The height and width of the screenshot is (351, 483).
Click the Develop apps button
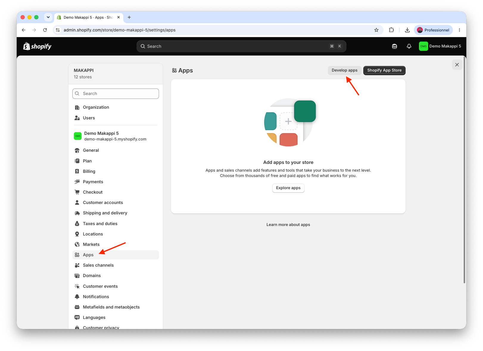[x=345, y=70]
